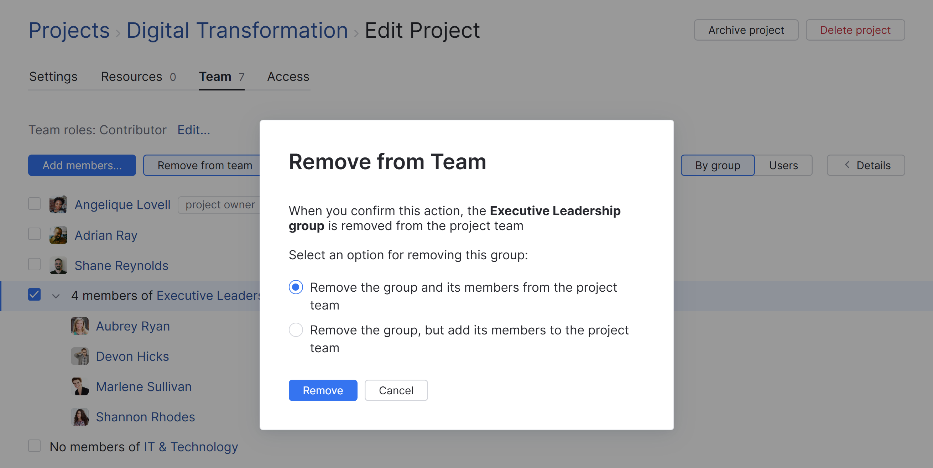
Task: Switch view to Users
Action: [x=783, y=165]
